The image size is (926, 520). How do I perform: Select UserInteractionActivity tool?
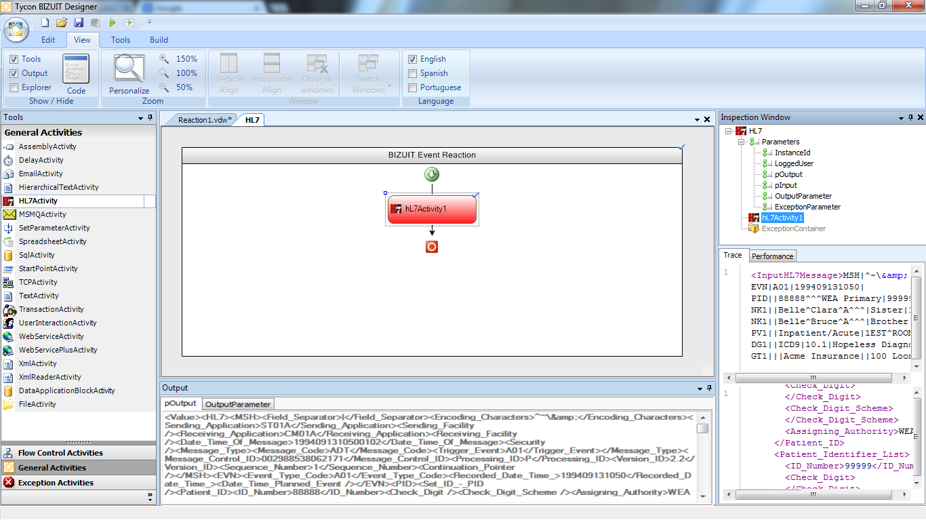click(58, 323)
